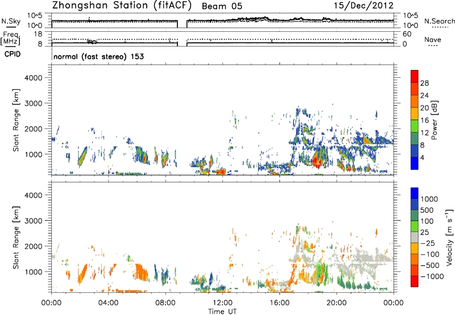Click the red segment of the Power colorbar

tap(415, 76)
